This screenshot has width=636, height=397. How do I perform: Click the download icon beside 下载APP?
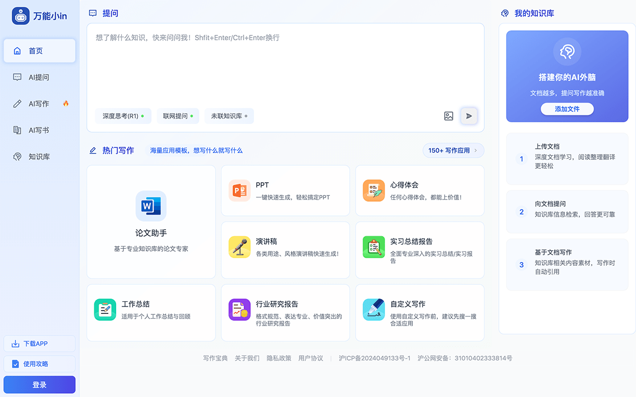tap(15, 344)
